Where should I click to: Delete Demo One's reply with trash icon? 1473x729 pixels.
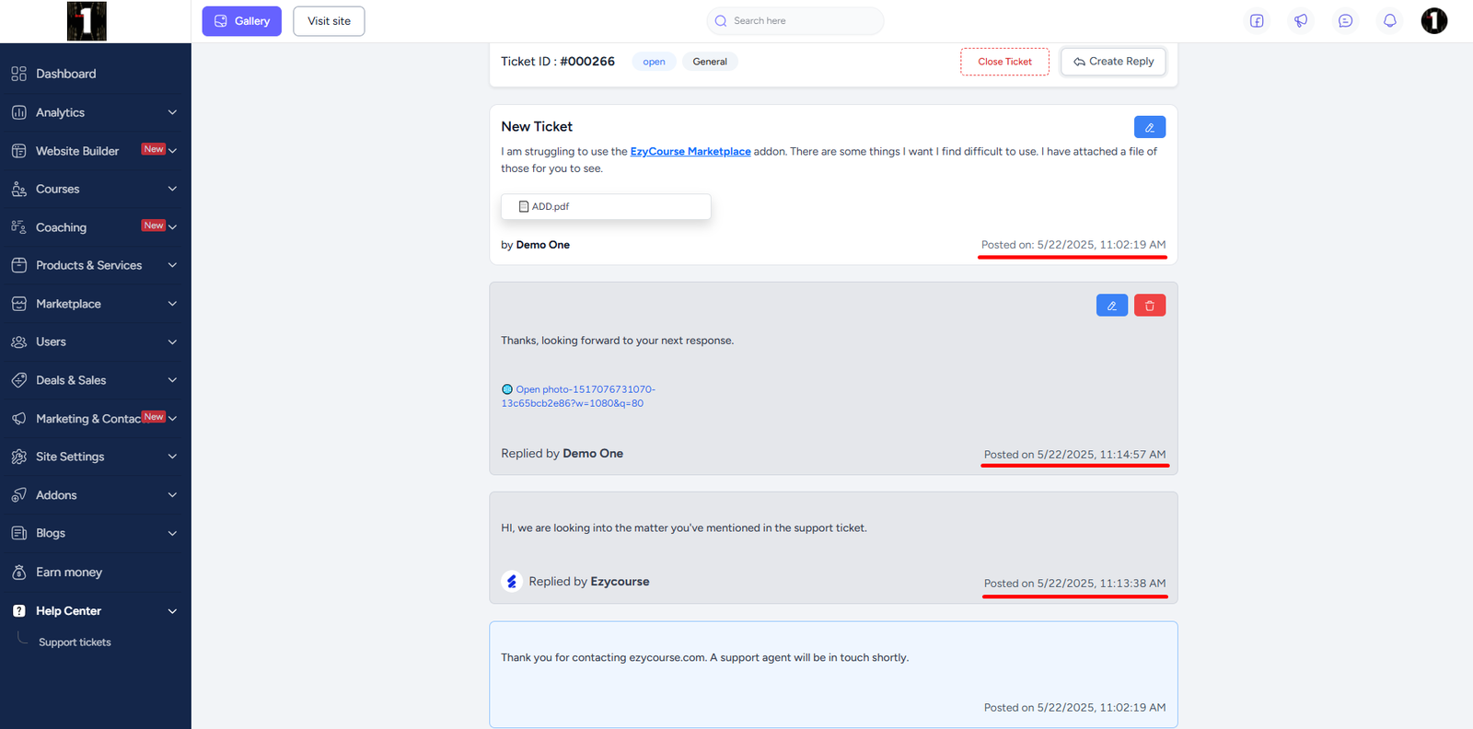point(1149,306)
